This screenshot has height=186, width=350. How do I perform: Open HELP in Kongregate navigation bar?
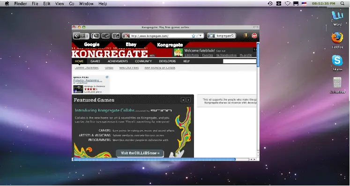[186, 61]
